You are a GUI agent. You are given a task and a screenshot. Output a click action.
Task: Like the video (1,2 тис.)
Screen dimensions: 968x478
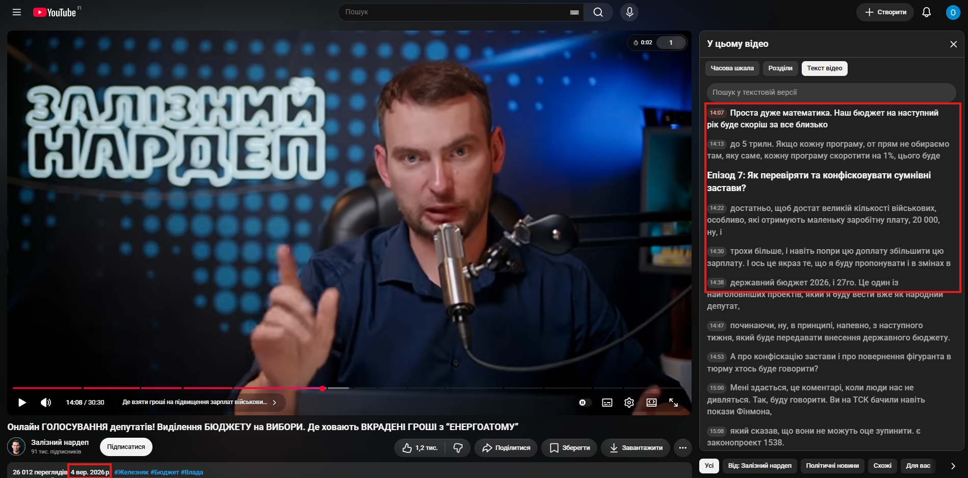coord(419,448)
